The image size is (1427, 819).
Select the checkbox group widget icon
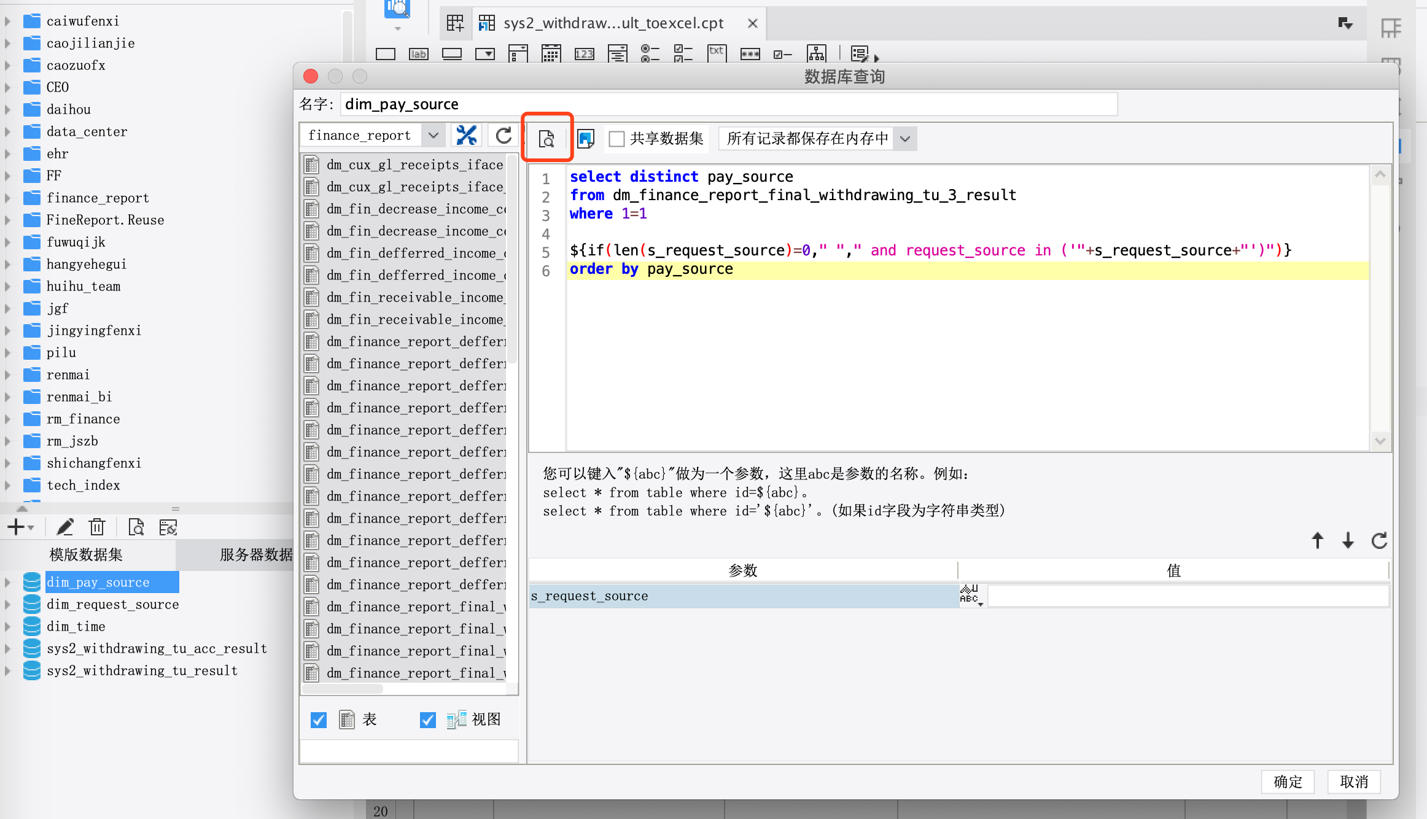coord(683,54)
